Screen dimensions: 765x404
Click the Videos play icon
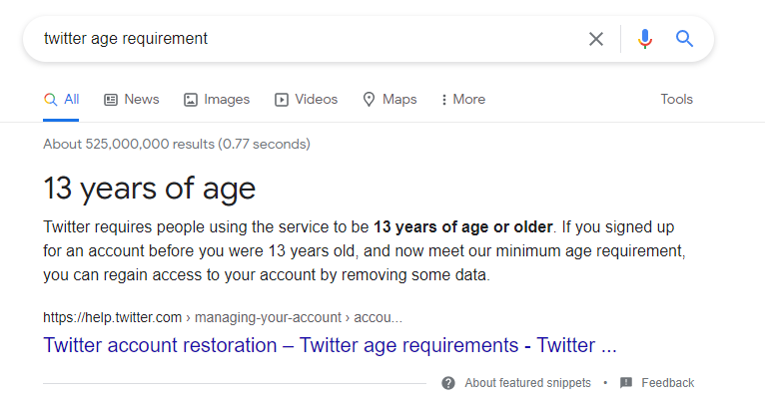click(x=282, y=100)
